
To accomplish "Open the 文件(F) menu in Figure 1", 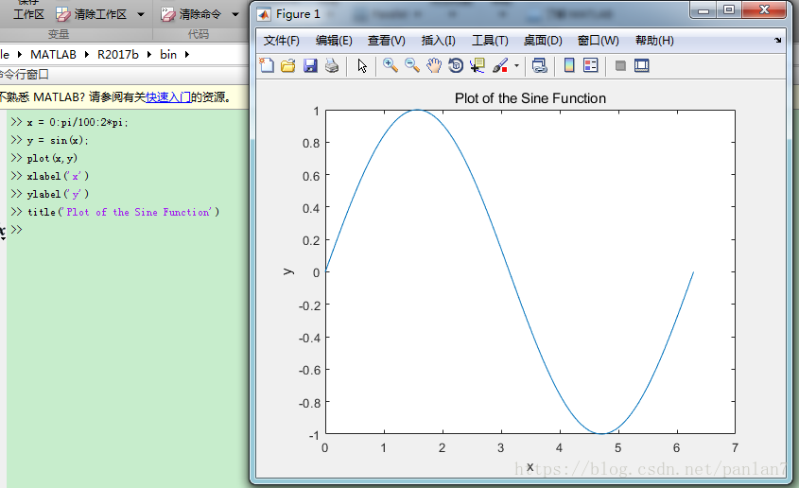I will [281, 41].
